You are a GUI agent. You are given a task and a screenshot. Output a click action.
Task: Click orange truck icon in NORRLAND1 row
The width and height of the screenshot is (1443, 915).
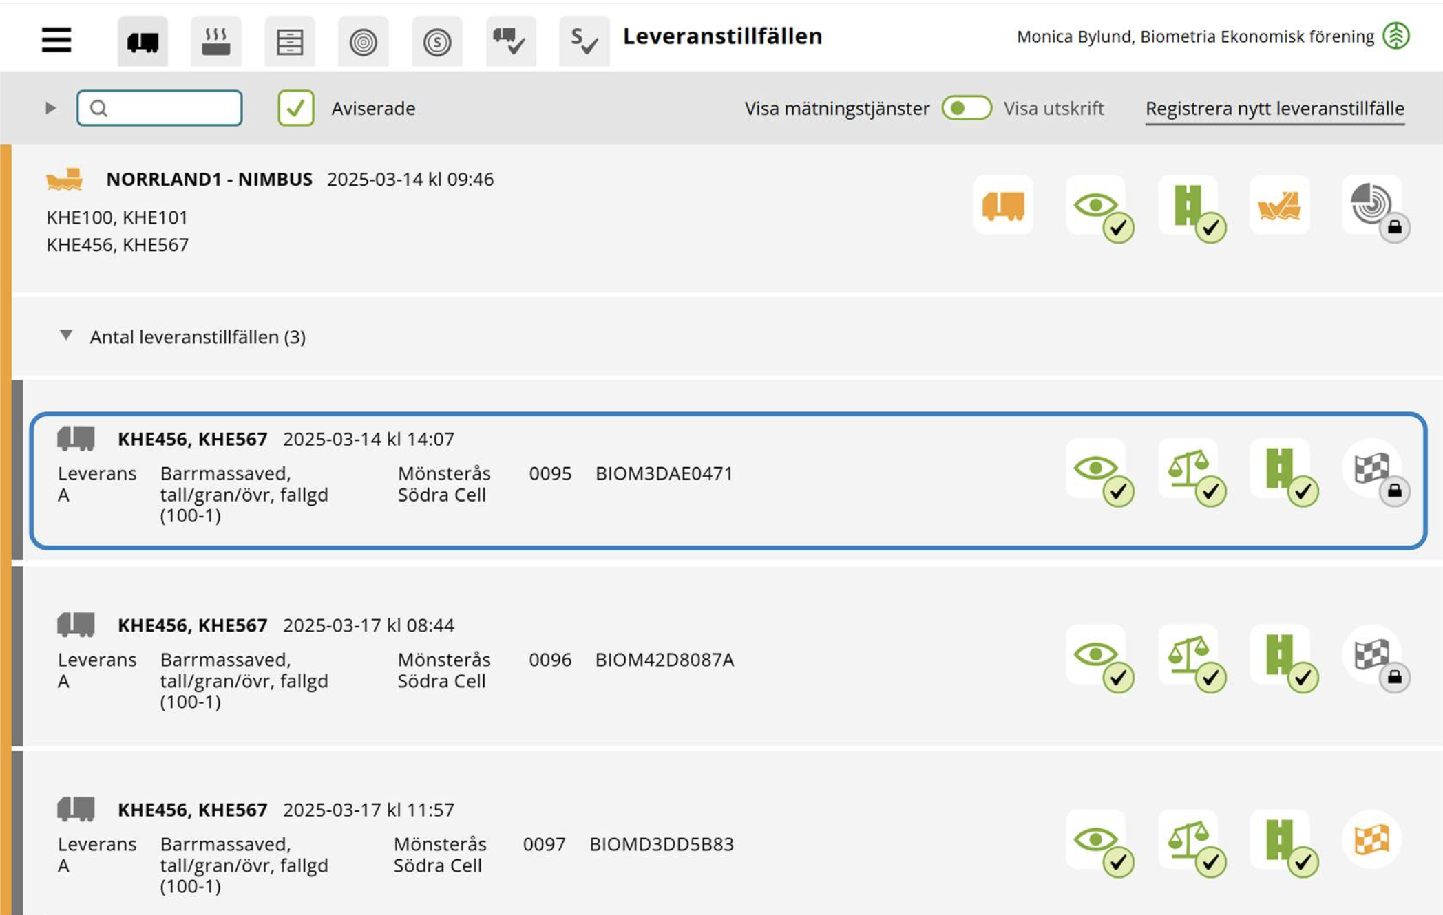point(1003,205)
